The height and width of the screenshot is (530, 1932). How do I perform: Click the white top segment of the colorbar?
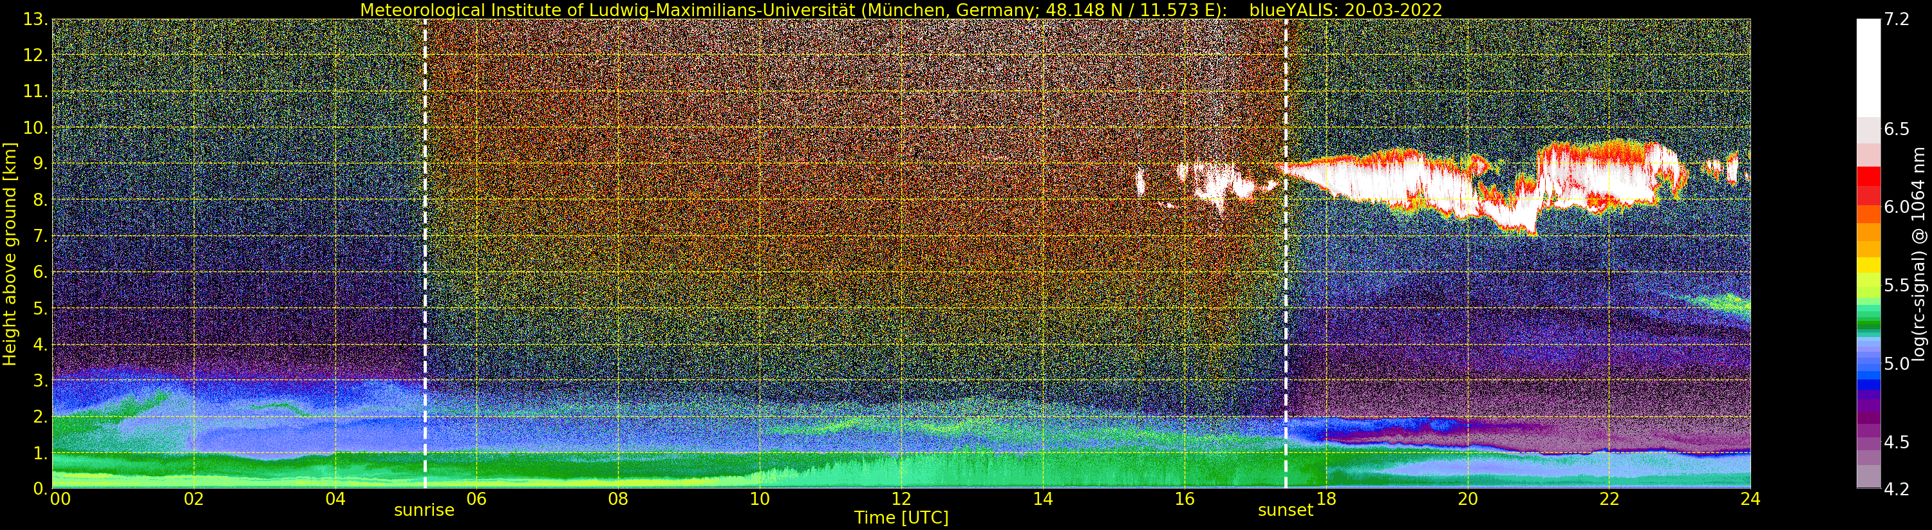point(1869,68)
